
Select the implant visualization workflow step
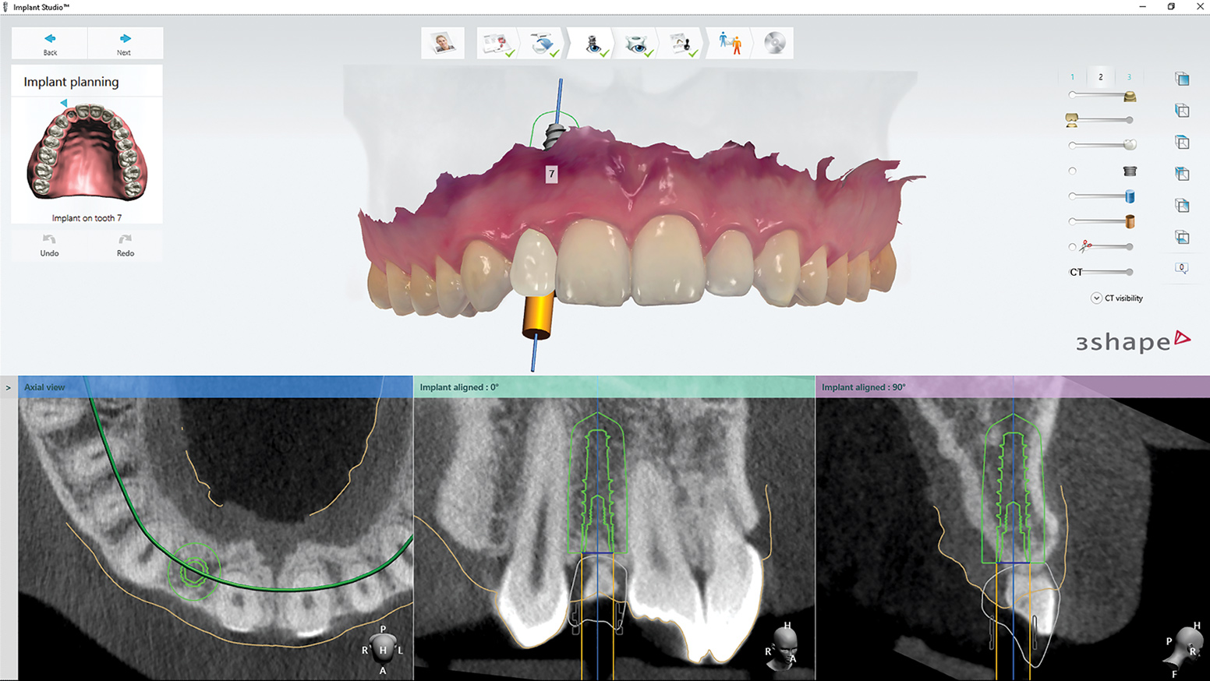(593, 43)
